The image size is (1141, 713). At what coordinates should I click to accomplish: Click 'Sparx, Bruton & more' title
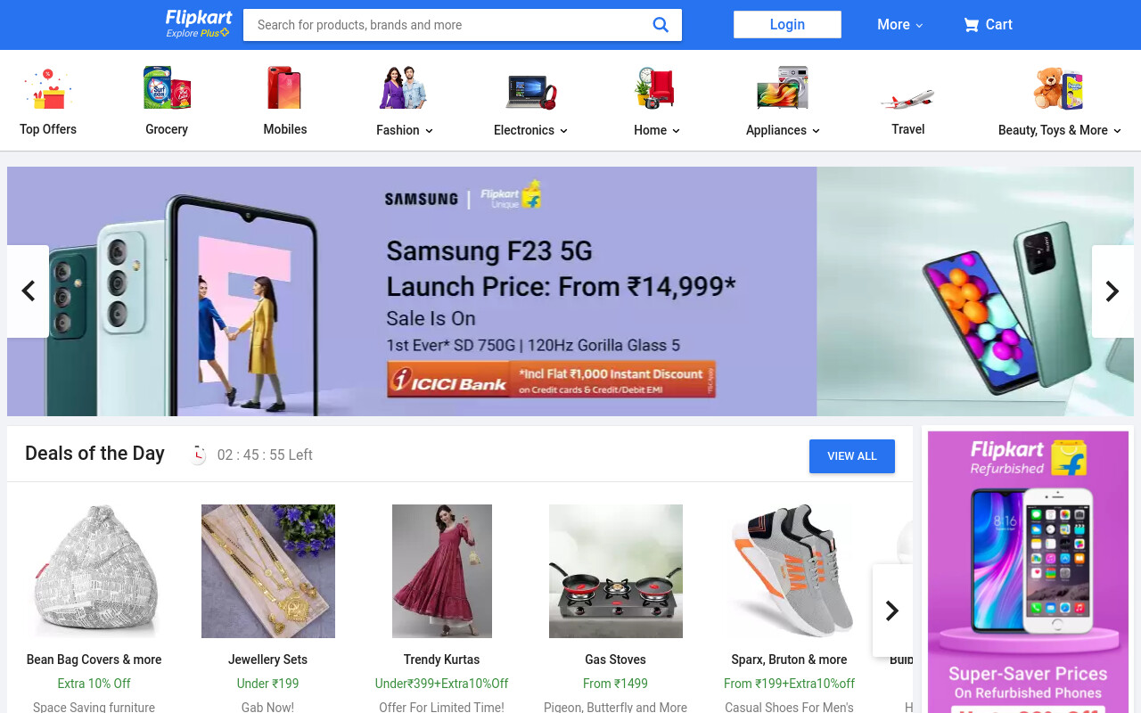[789, 660]
